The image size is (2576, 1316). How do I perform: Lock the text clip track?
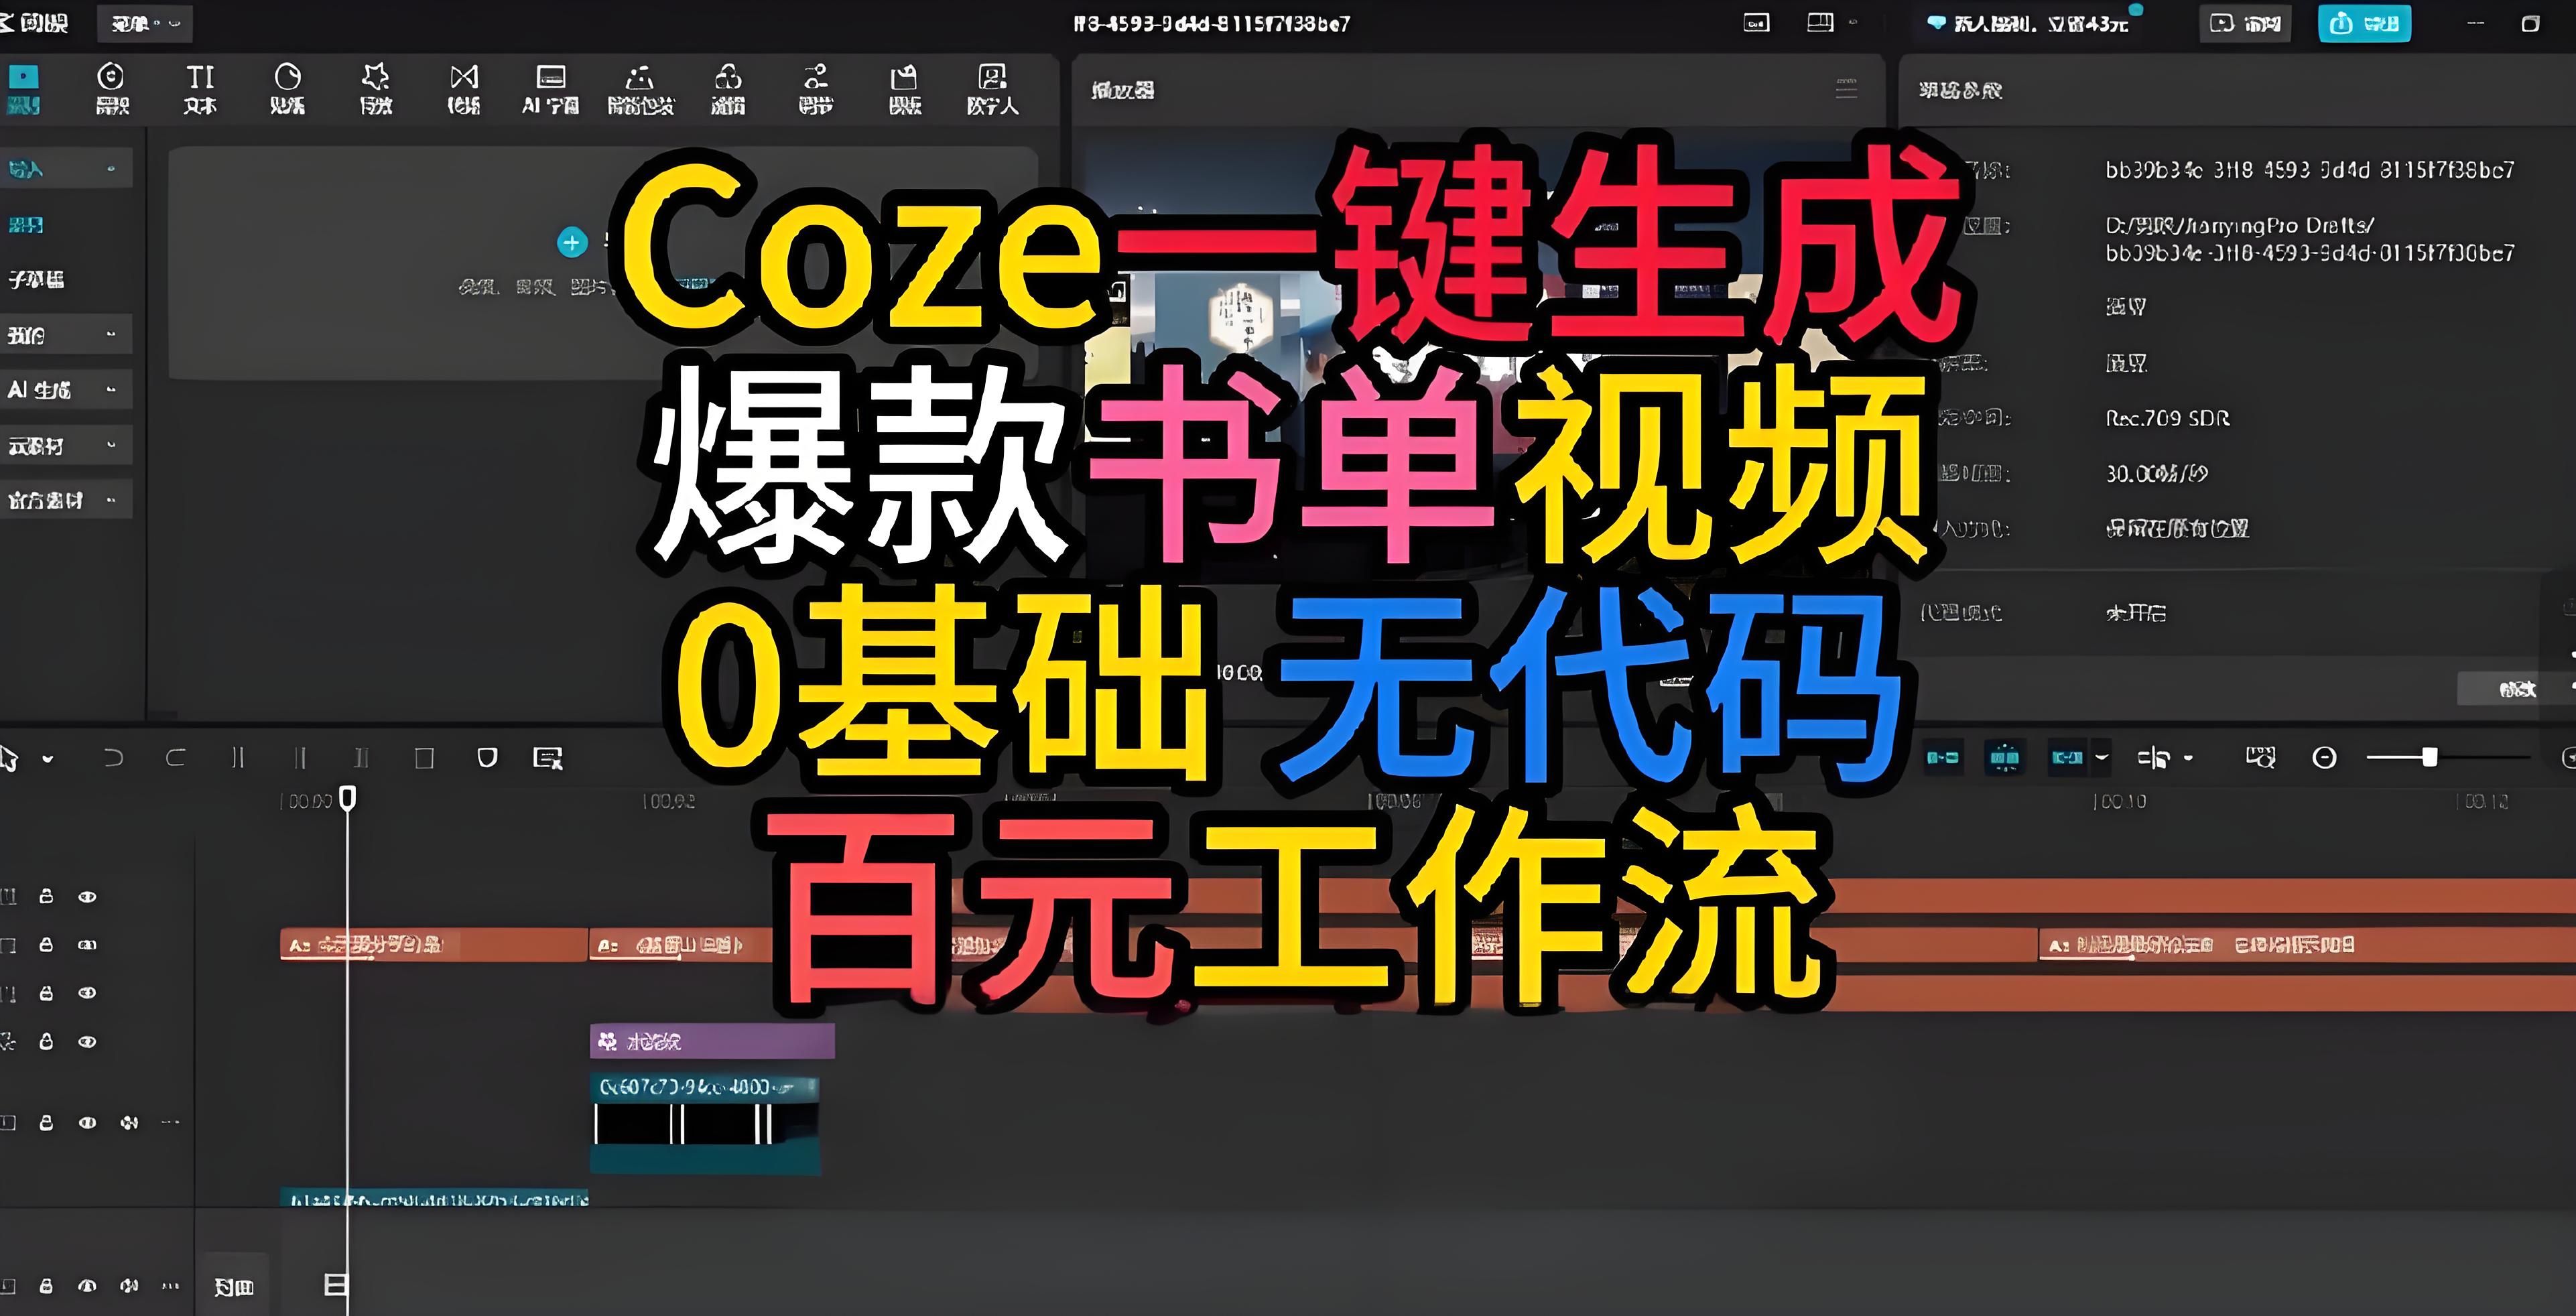pos(46,944)
